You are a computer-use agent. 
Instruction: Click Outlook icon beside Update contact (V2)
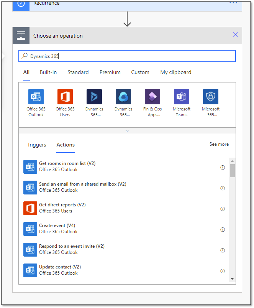coord(30,270)
